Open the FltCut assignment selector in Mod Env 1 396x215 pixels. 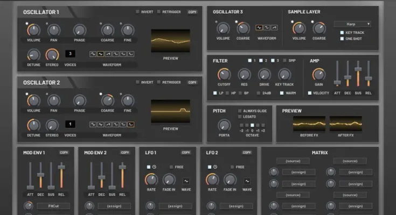click(x=53, y=206)
